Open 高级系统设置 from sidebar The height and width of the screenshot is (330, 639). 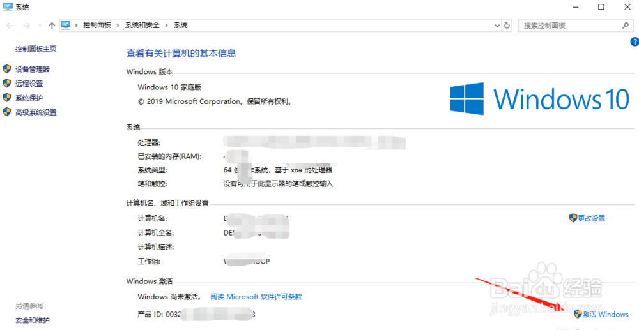[36, 112]
